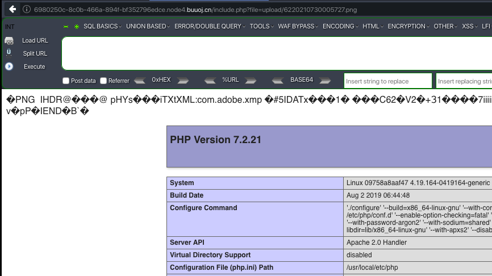Enable the Referrer checkbox
492x276 pixels.
[103, 81]
